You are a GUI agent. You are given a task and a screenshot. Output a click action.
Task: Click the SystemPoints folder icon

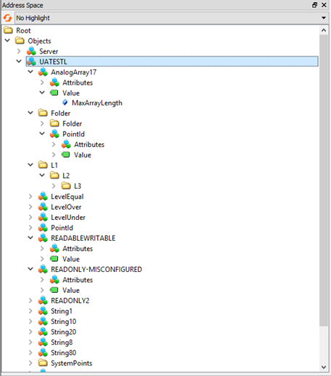[43, 363]
